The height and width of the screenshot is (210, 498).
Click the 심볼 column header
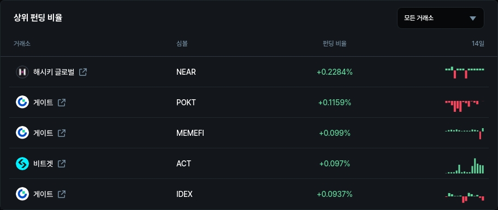click(182, 44)
